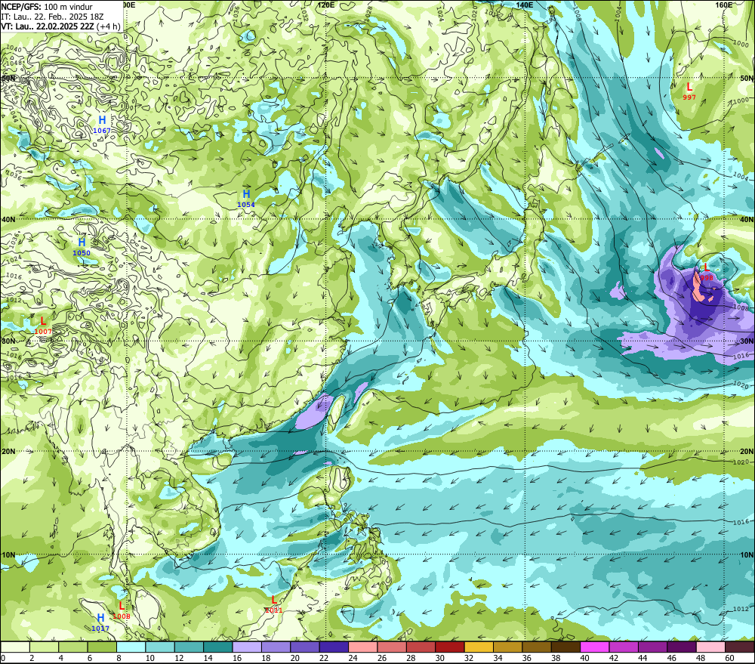Click the H 1054 high pressure marker
The image size is (755, 664).
[x=246, y=198]
